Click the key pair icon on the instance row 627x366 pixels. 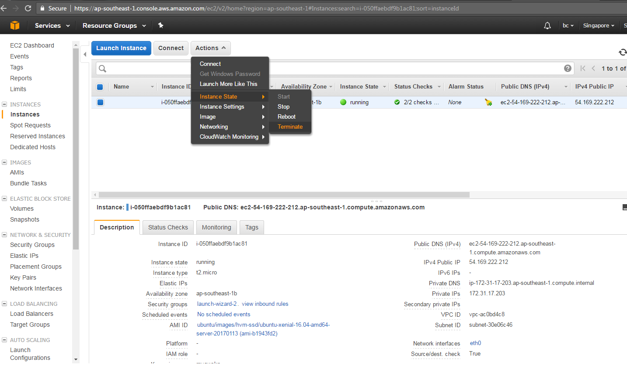[488, 102]
